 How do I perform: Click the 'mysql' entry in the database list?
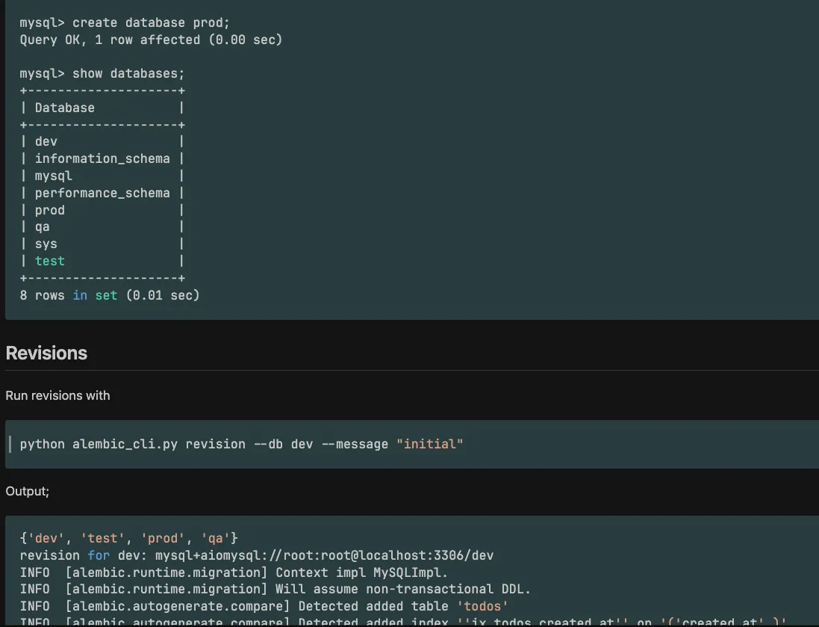53,176
